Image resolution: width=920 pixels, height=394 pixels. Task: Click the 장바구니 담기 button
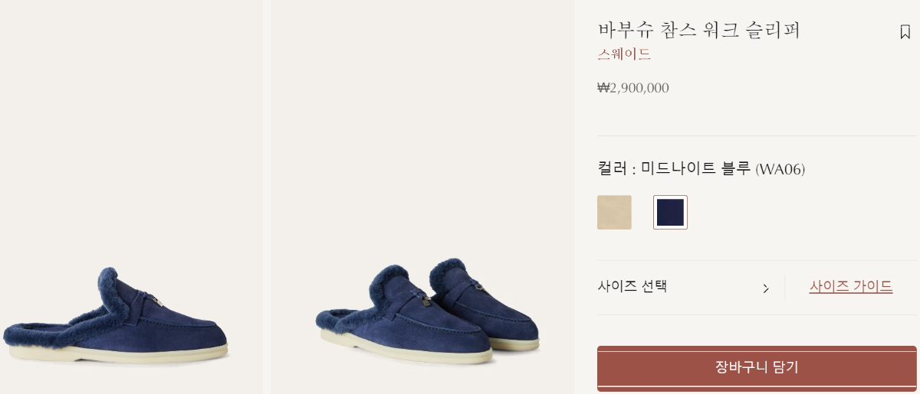(x=757, y=368)
